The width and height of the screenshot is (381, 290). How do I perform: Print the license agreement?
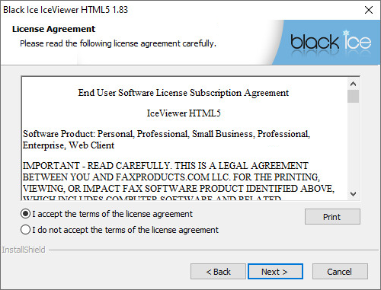coord(332,217)
